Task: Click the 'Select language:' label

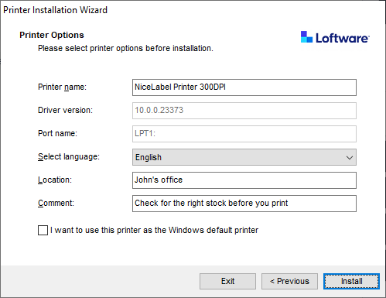Action: click(x=69, y=156)
